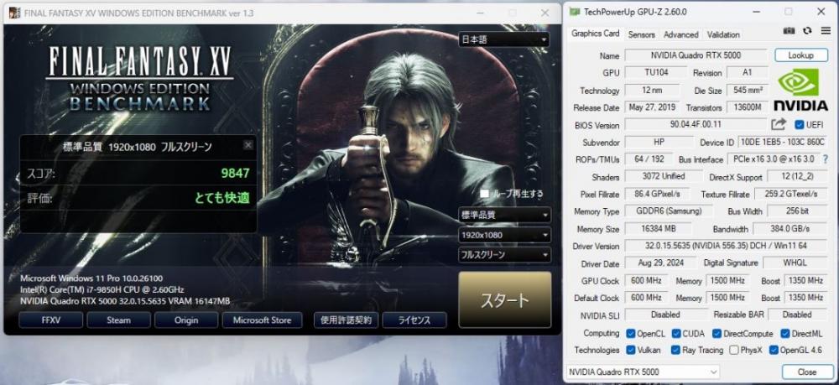Click the Bus Width 256 bit field
Image resolution: width=839 pixels, height=385 pixels.
click(797, 211)
